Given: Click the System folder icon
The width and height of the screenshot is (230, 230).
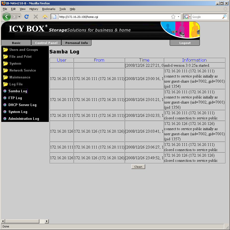Looking at the screenshot, I should tap(6, 64).
